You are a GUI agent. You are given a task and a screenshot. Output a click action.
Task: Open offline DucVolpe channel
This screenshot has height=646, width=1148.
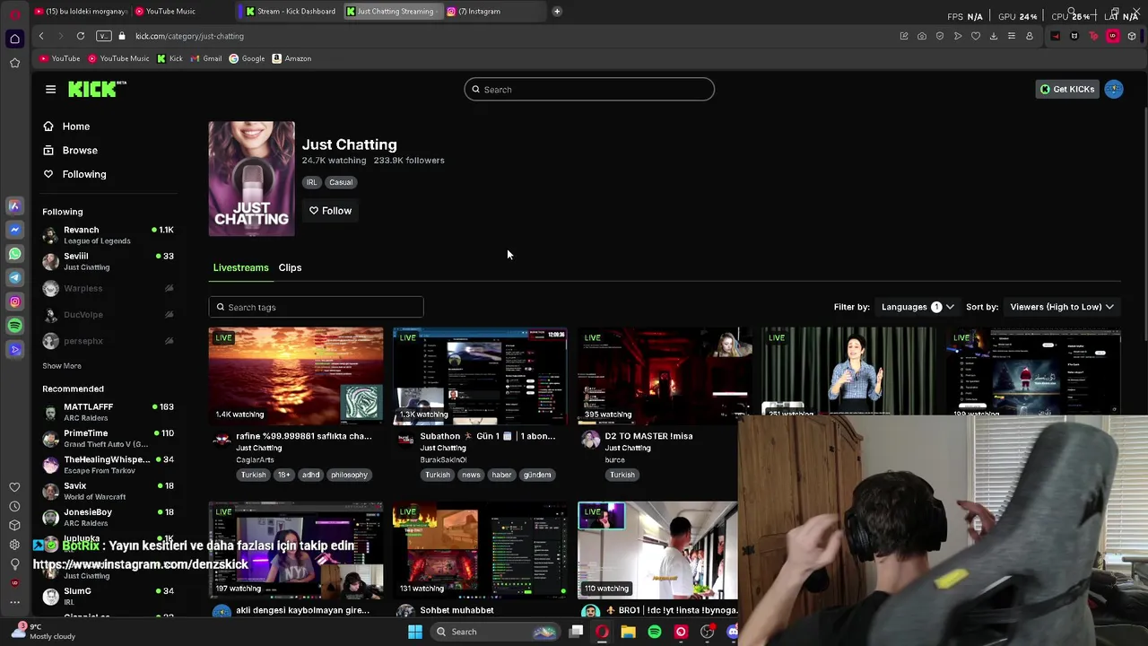click(108, 314)
